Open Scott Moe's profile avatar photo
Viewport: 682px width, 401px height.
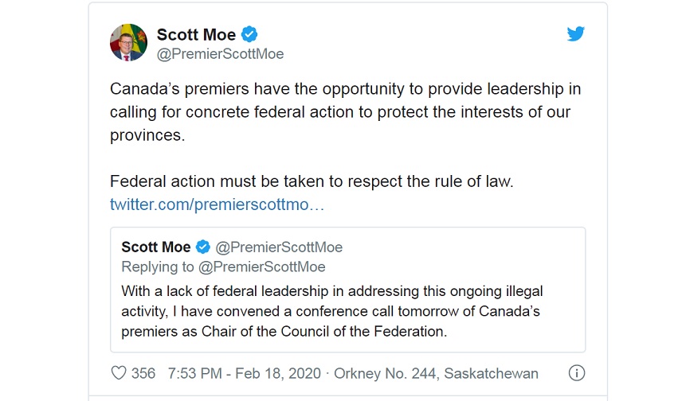128,42
